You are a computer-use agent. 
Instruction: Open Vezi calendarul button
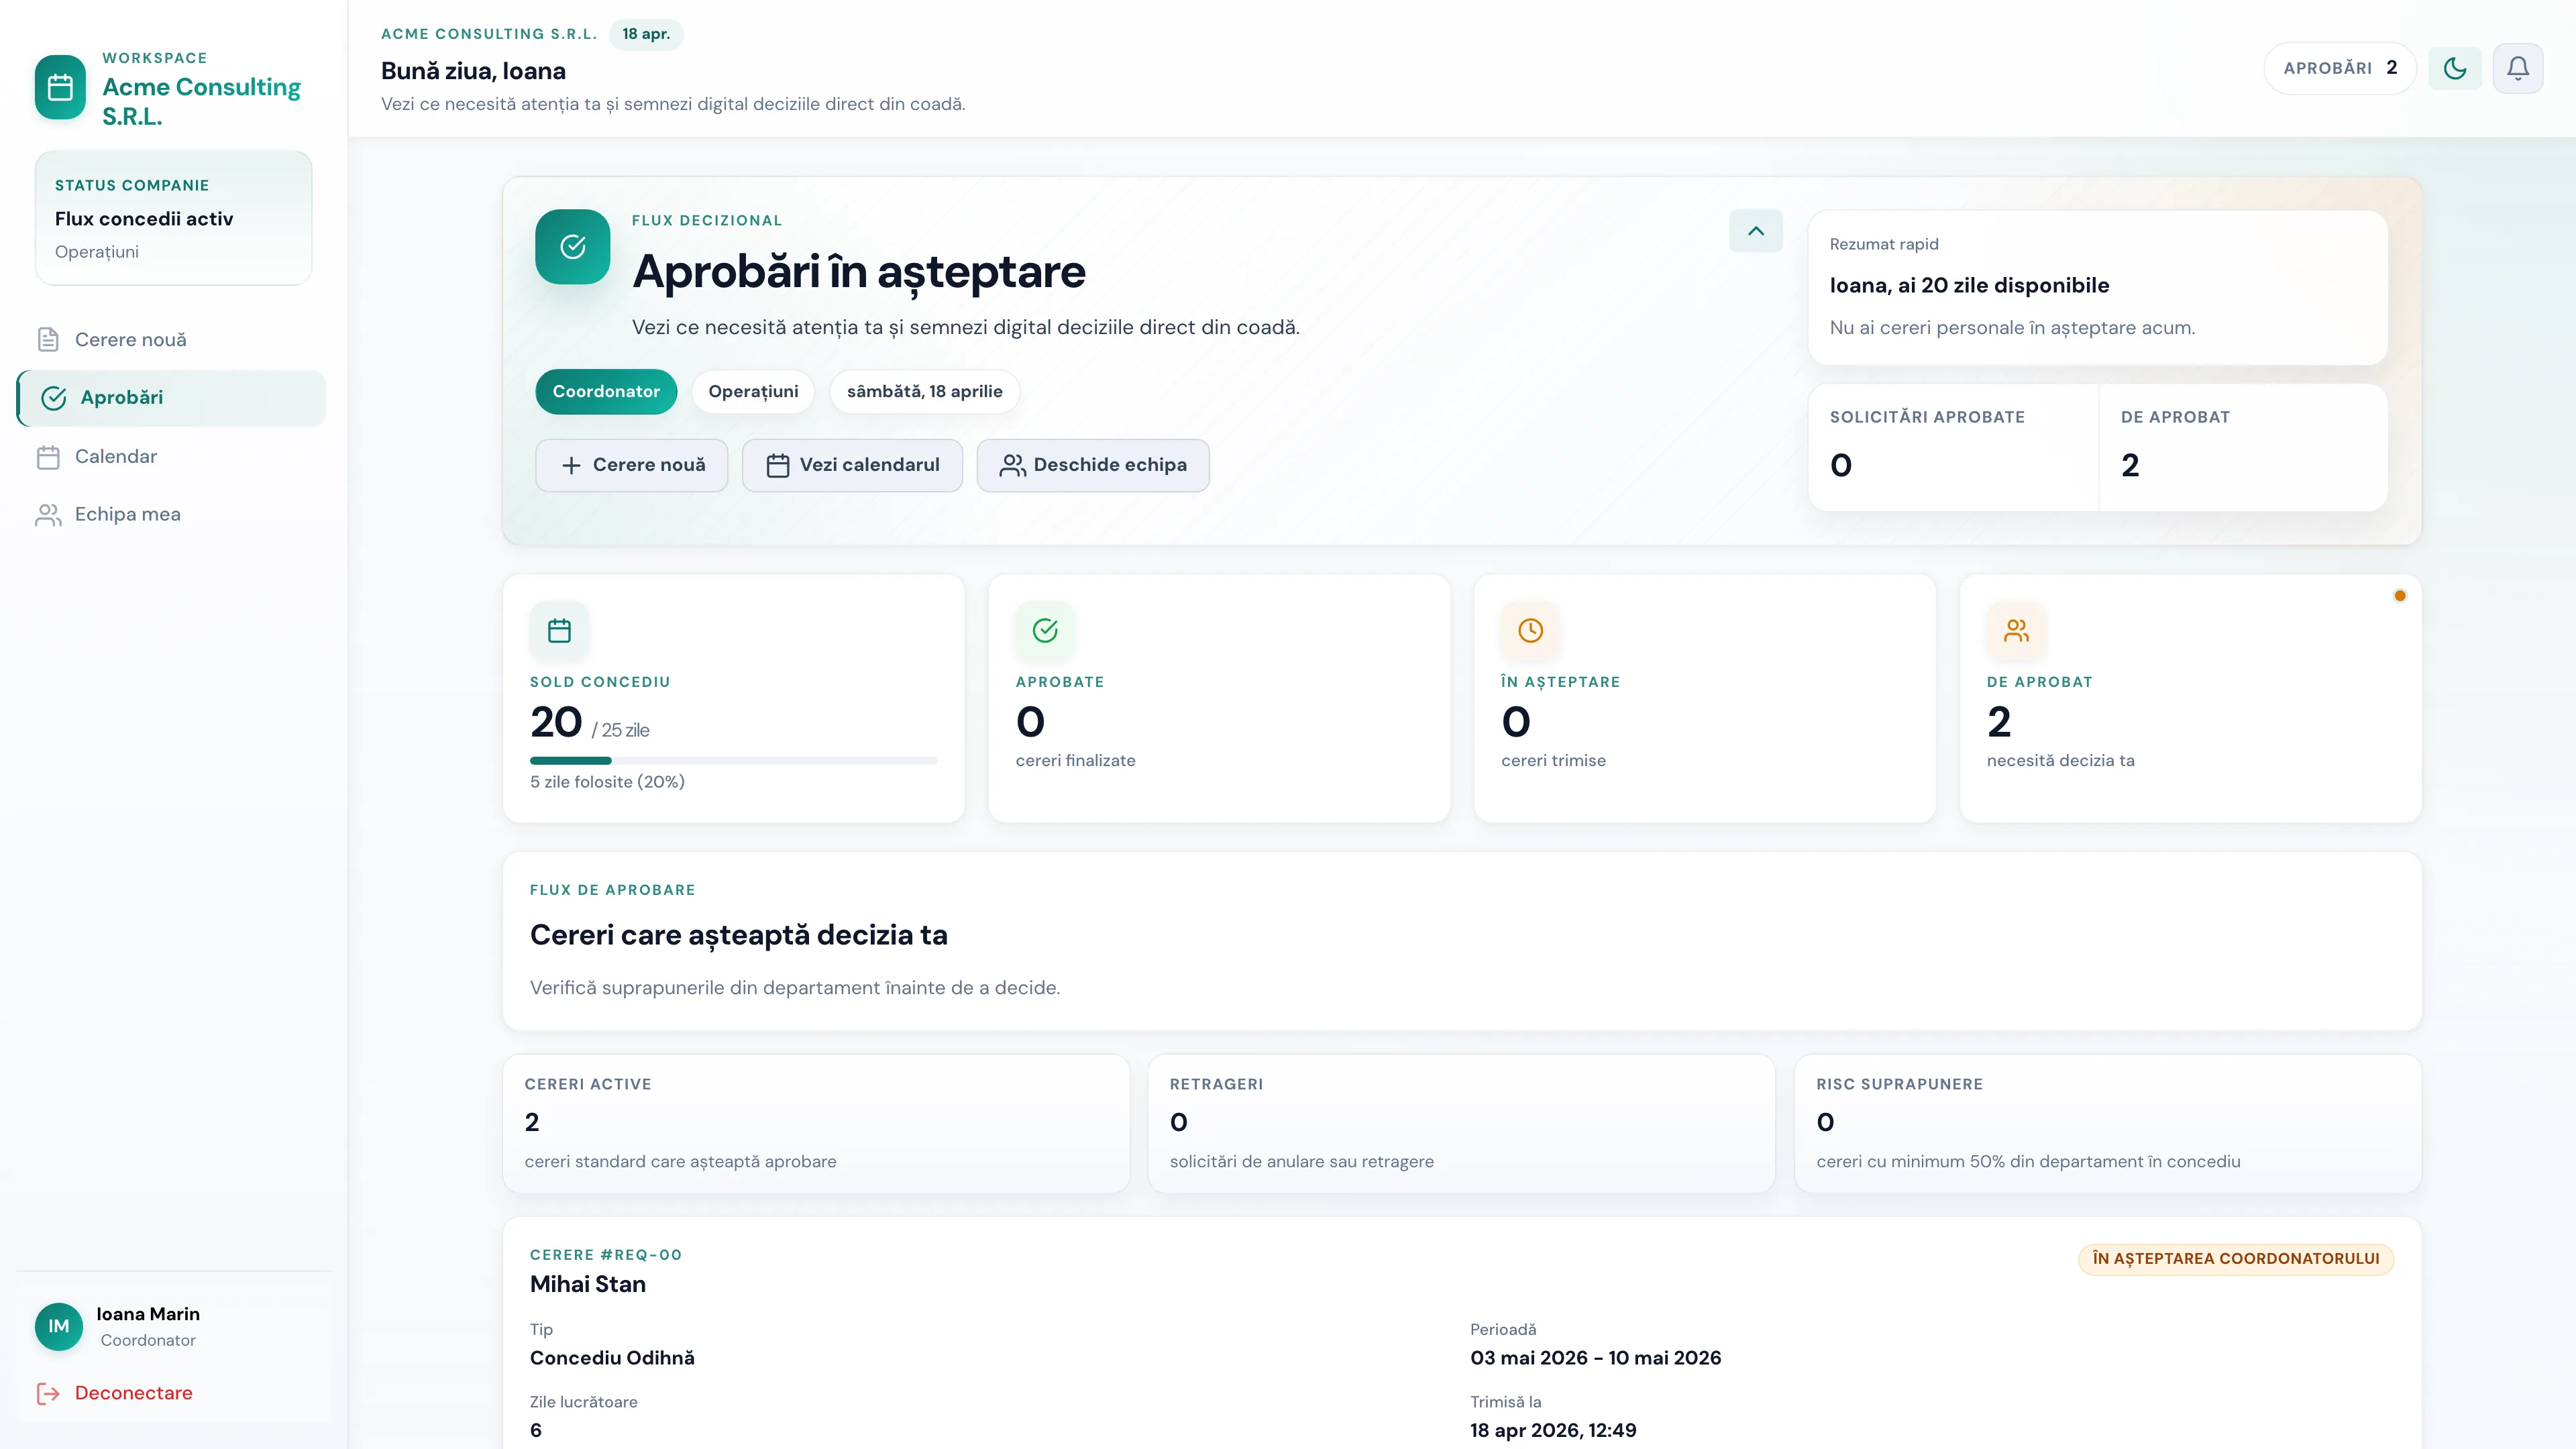tap(852, 465)
